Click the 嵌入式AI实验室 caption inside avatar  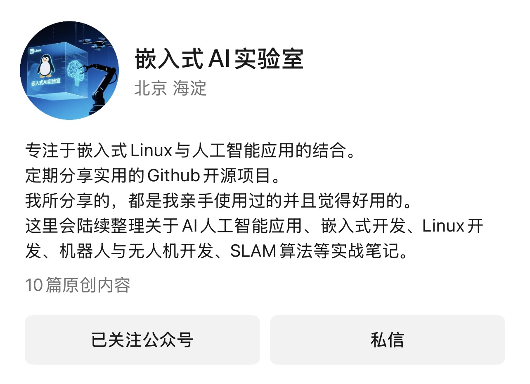pos(46,82)
